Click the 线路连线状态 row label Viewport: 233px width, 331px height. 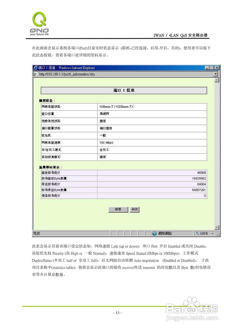51,121
